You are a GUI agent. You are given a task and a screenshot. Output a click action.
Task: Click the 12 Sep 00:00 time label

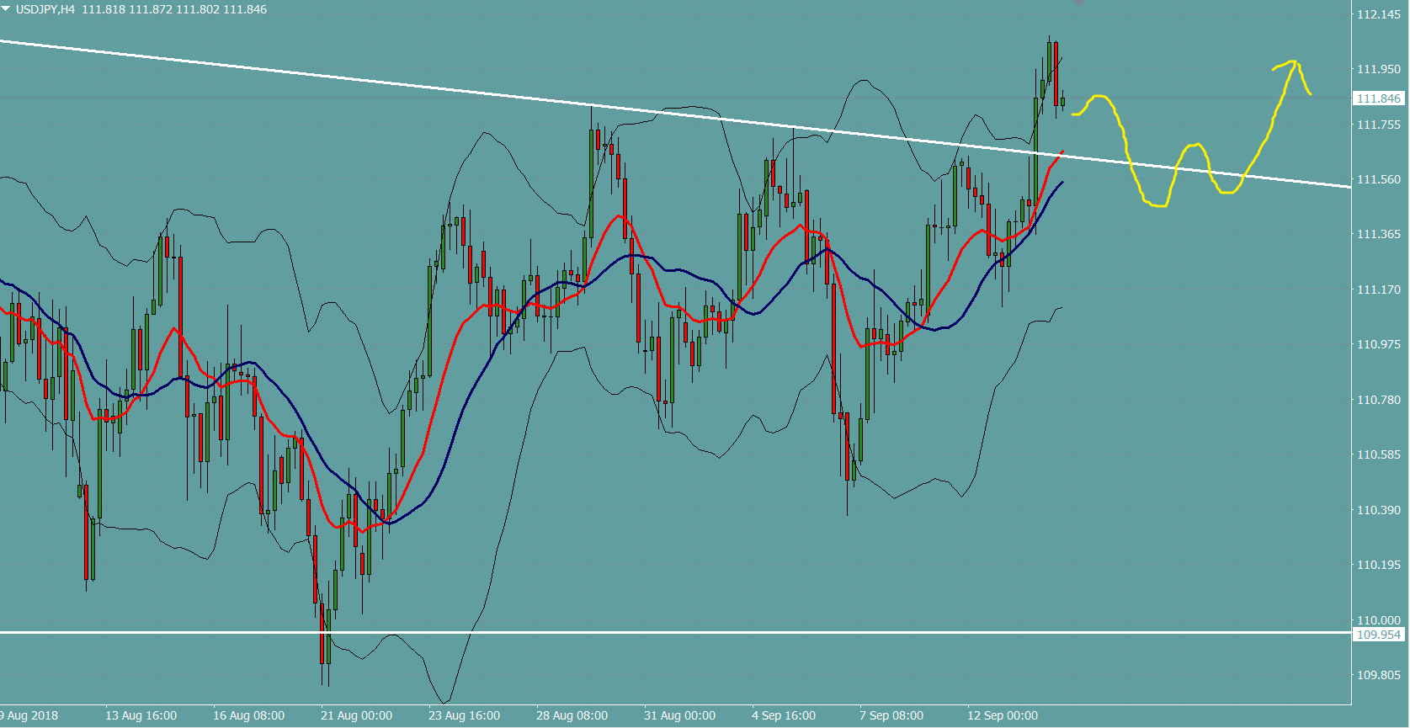[1003, 715]
